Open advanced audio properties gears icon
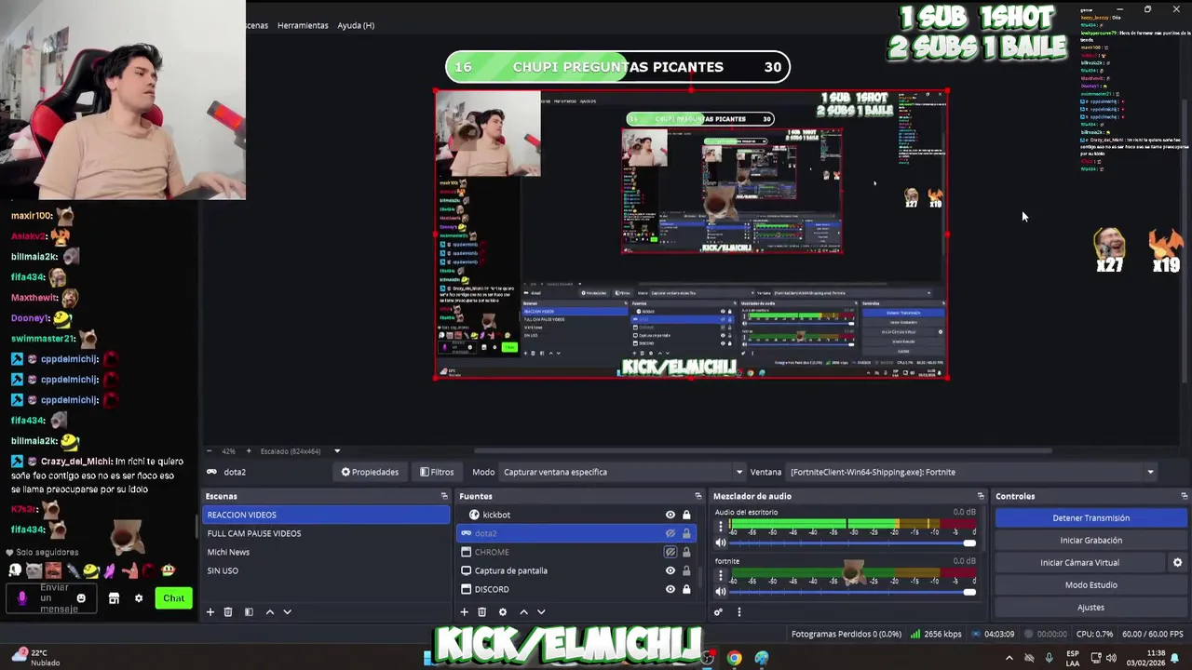The image size is (1192, 670). tap(718, 612)
